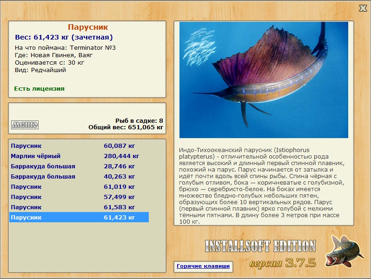
Task: Click the Рыб в садке count
Action: 139,120
